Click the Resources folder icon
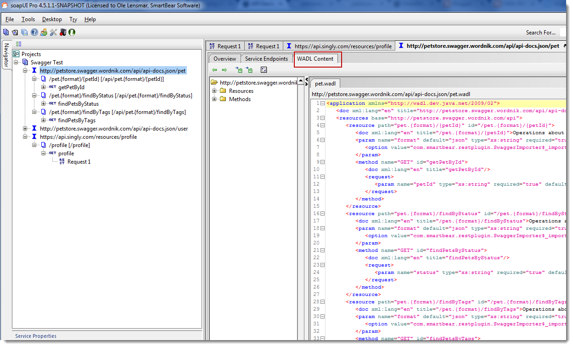573x347 pixels. [x=223, y=91]
